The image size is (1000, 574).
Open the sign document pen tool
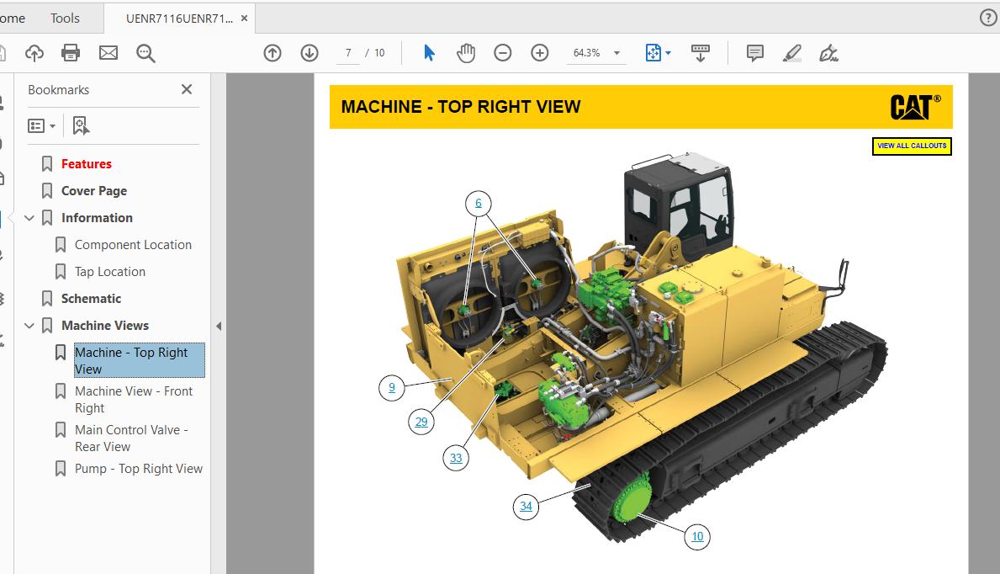[828, 53]
